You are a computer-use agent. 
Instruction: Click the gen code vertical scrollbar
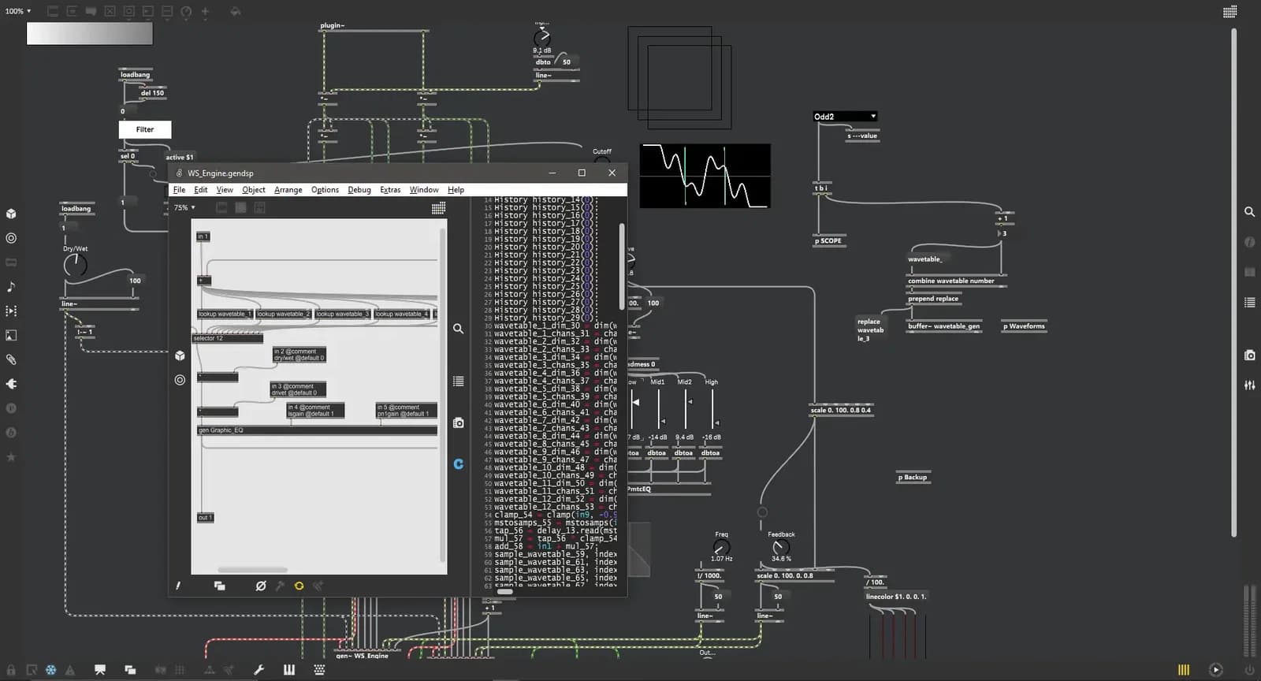click(622, 266)
